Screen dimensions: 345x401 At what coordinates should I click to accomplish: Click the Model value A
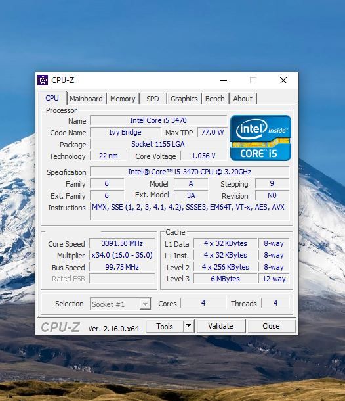(x=191, y=183)
